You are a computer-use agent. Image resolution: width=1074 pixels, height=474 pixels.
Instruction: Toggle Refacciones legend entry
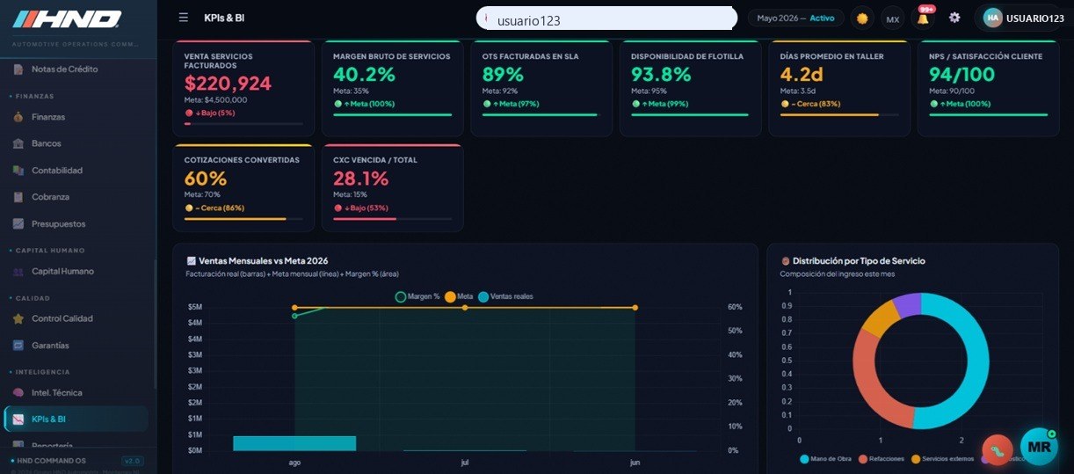point(882,459)
